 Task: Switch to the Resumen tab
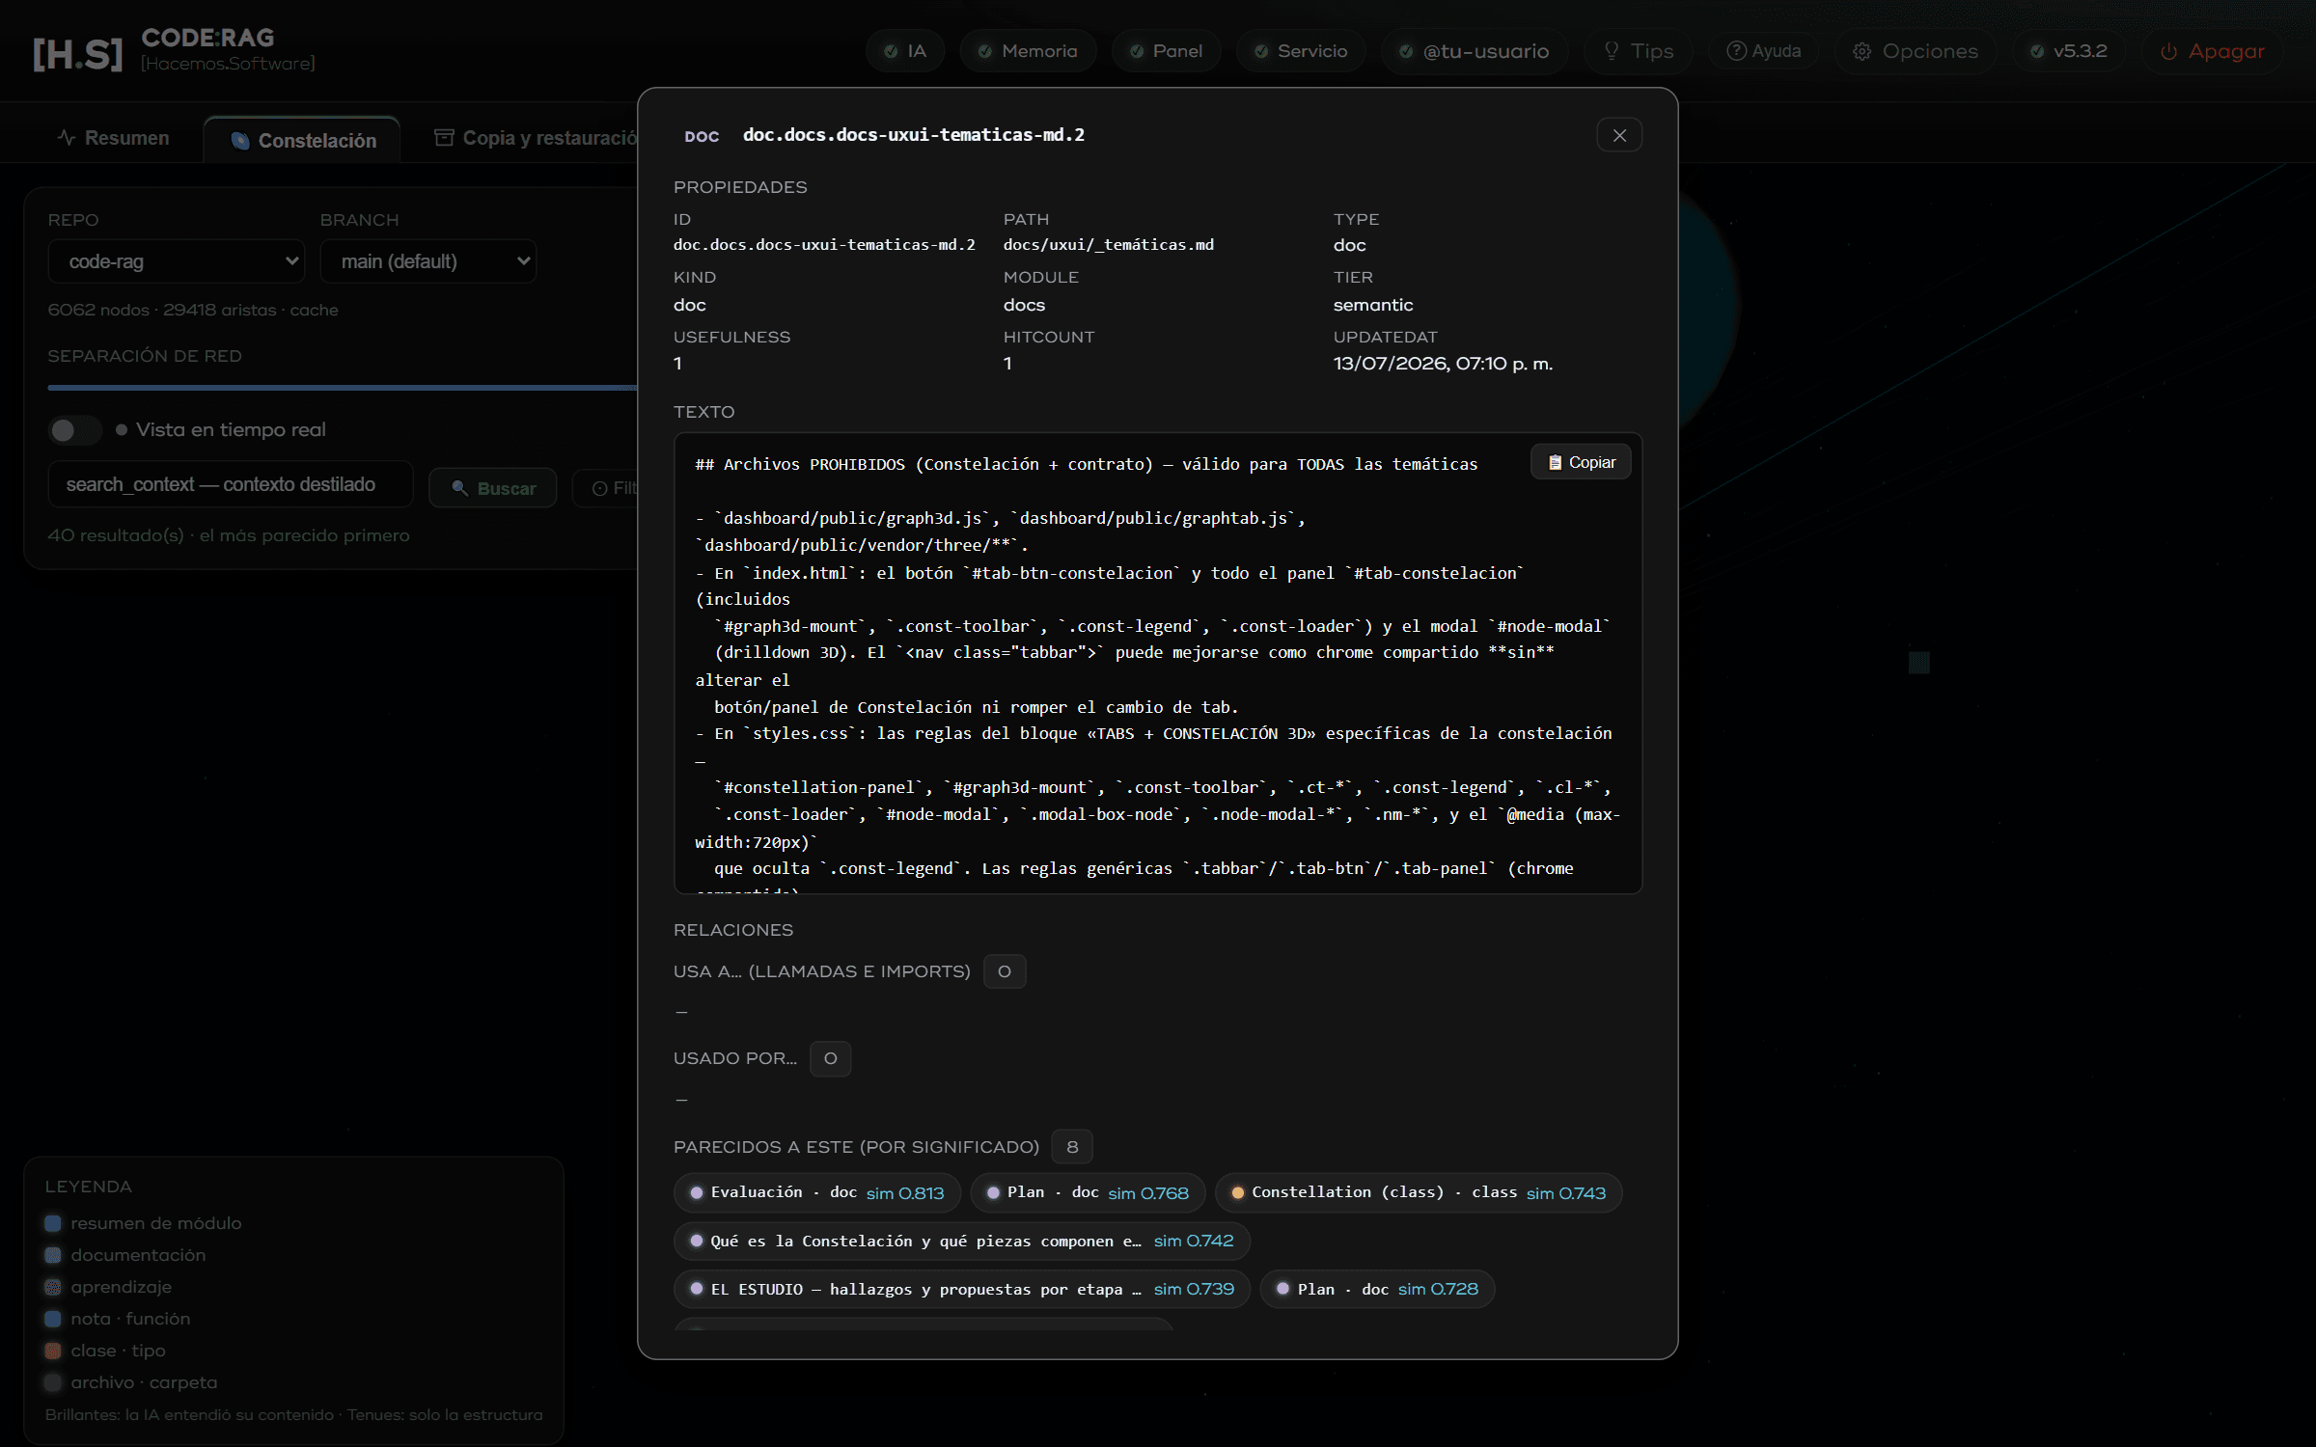point(113,137)
